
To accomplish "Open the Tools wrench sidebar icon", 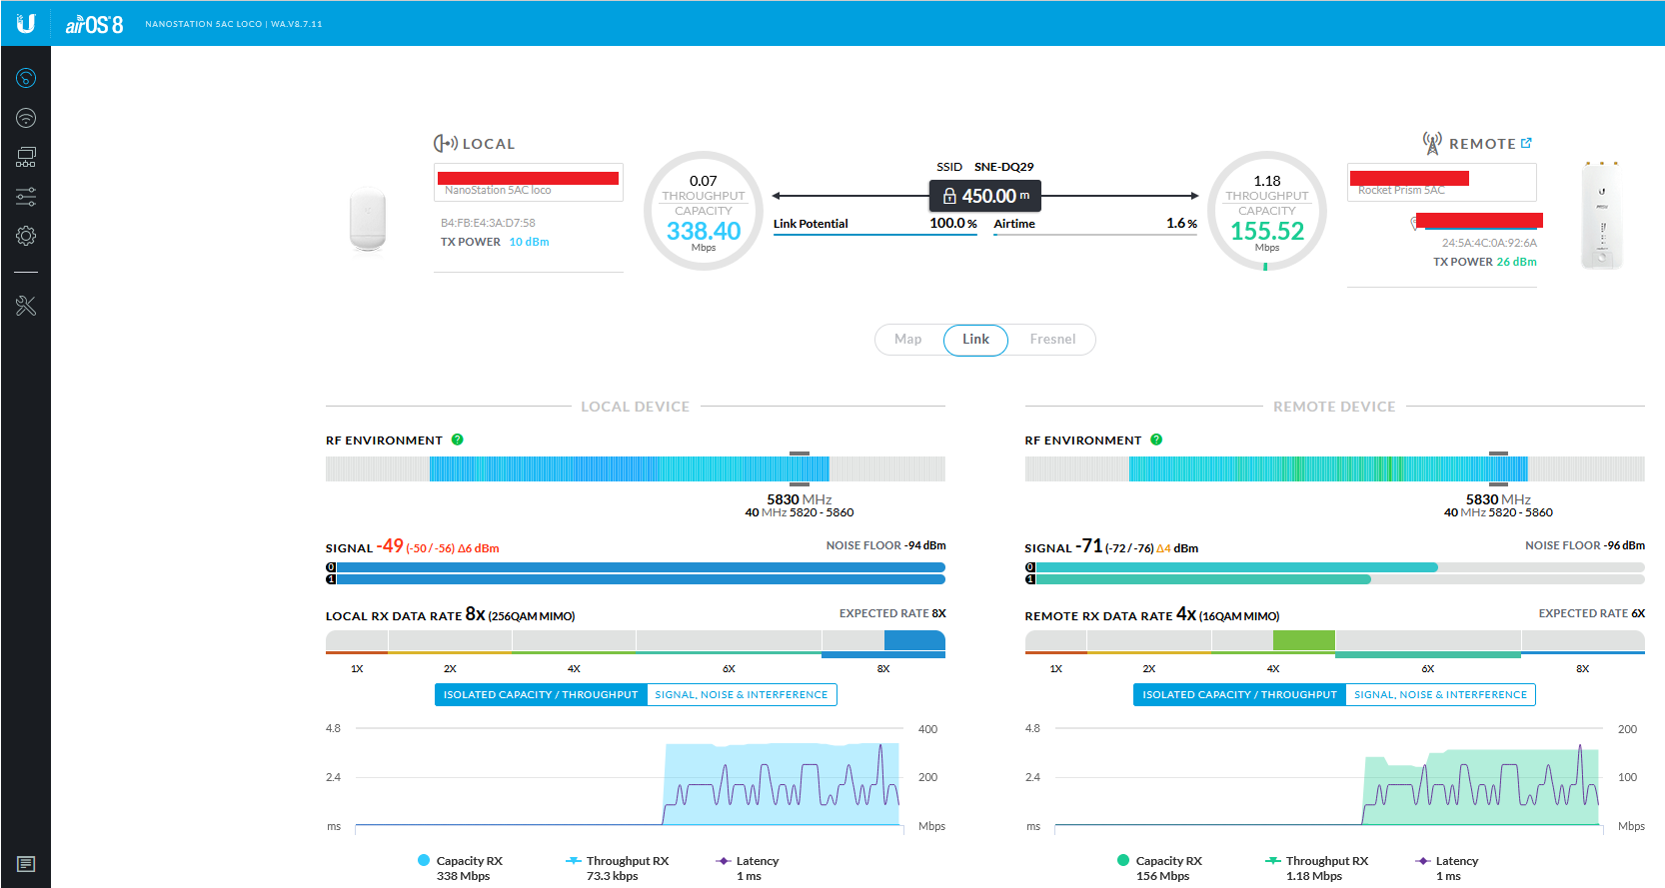I will pos(26,306).
